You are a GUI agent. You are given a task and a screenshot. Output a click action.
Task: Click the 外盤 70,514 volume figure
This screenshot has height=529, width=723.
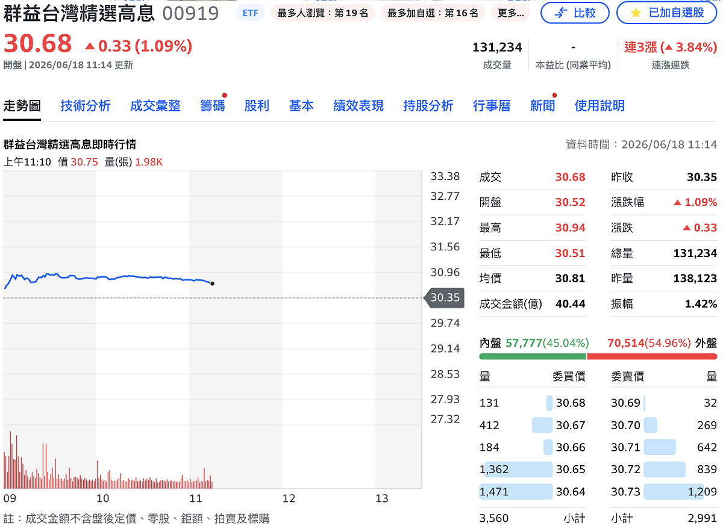pos(625,343)
